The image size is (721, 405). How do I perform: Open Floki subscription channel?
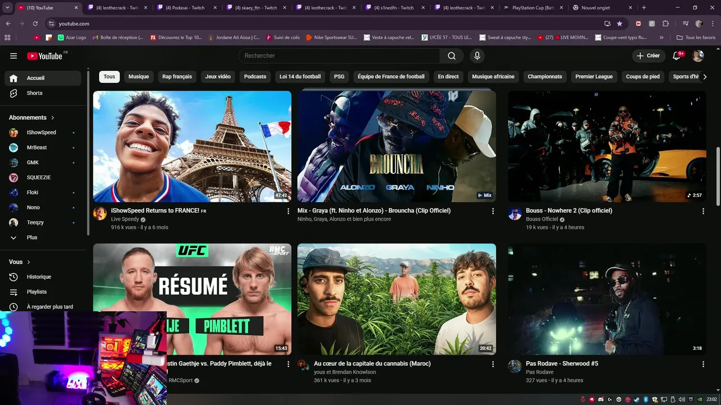coord(43,192)
